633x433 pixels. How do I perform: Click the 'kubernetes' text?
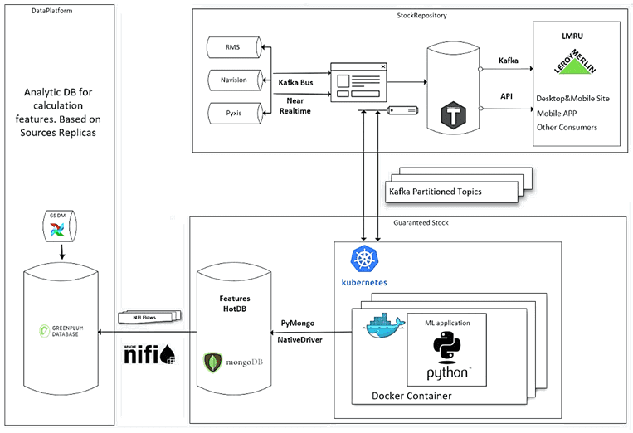point(364,283)
